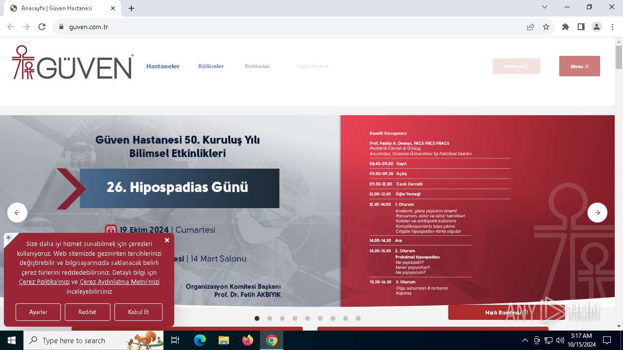The height and width of the screenshot is (350, 623).
Task: Share this page via share icon
Action: 531,27
